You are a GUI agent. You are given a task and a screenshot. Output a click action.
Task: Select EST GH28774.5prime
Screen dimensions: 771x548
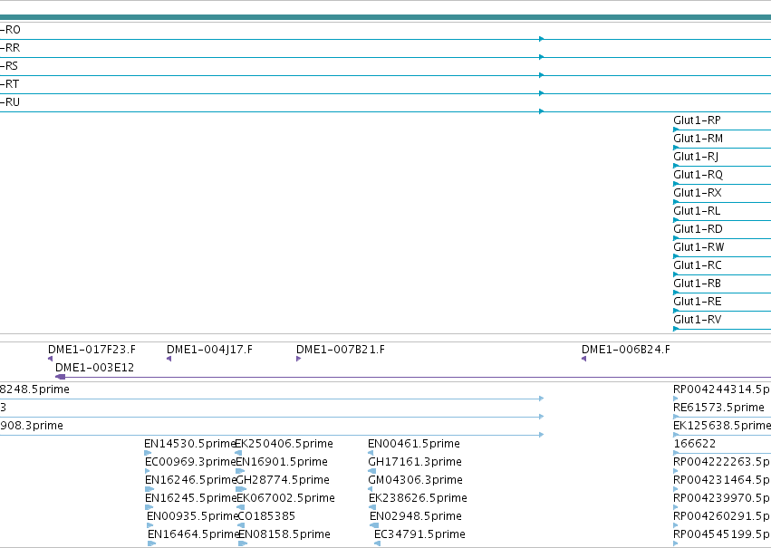[x=283, y=480]
